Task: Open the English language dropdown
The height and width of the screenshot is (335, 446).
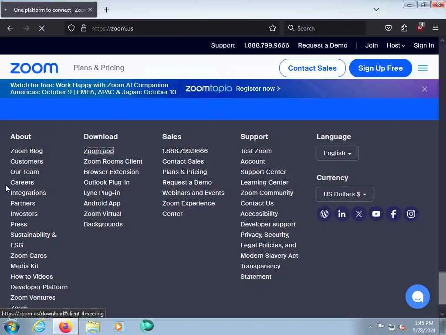Action: (x=338, y=153)
